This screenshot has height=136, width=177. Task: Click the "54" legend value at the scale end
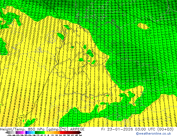pyautogui.click(x=80, y=135)
